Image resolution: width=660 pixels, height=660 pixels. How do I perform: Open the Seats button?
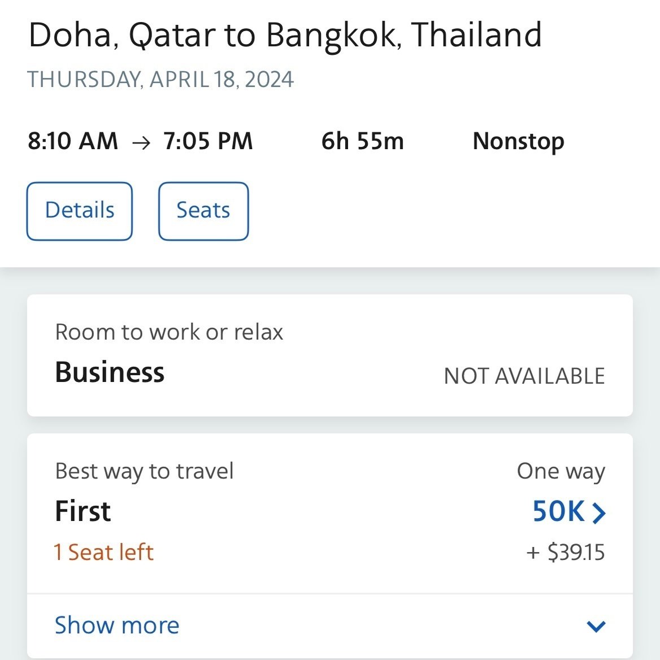coord(203,211)
